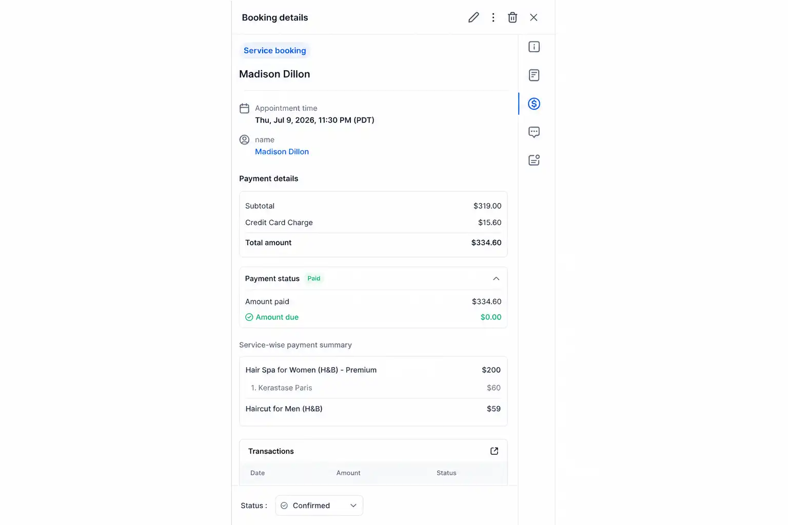Open Transactions in external view icon
This screenshot has height=525, width=788.
tap(494, 451)
